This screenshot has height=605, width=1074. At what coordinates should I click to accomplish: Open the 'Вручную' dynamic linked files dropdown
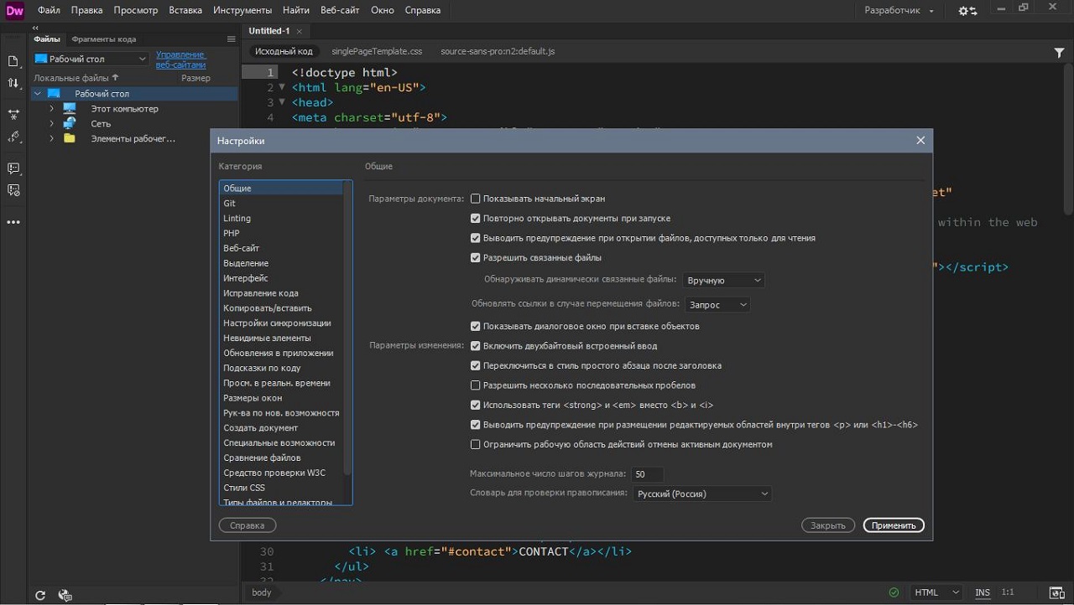[x=723, y=281]
